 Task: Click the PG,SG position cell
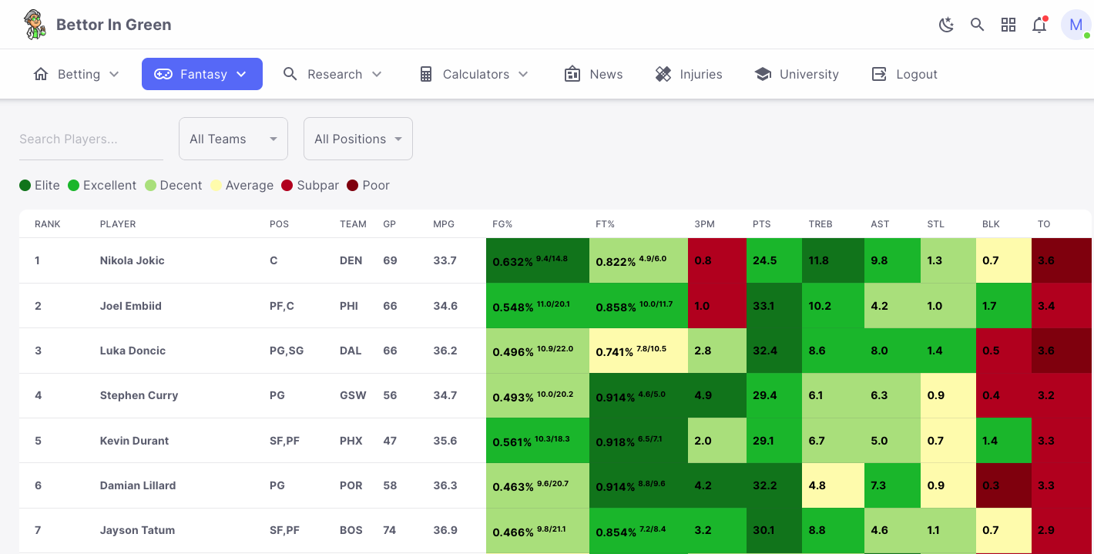[287, 351]
